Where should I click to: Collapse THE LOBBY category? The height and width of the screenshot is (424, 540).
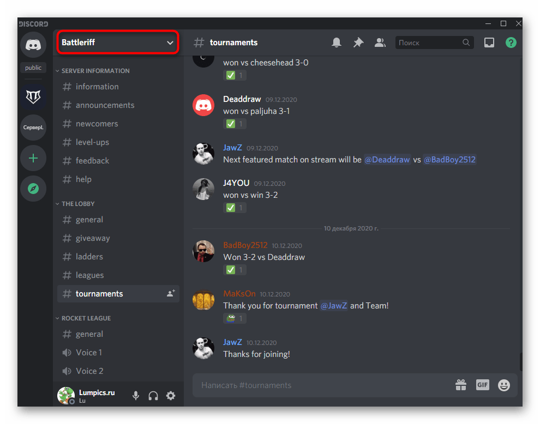click(x=75, y=203)
